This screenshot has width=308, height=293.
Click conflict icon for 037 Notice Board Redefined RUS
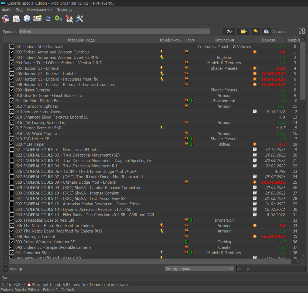[x=162, y=231]
